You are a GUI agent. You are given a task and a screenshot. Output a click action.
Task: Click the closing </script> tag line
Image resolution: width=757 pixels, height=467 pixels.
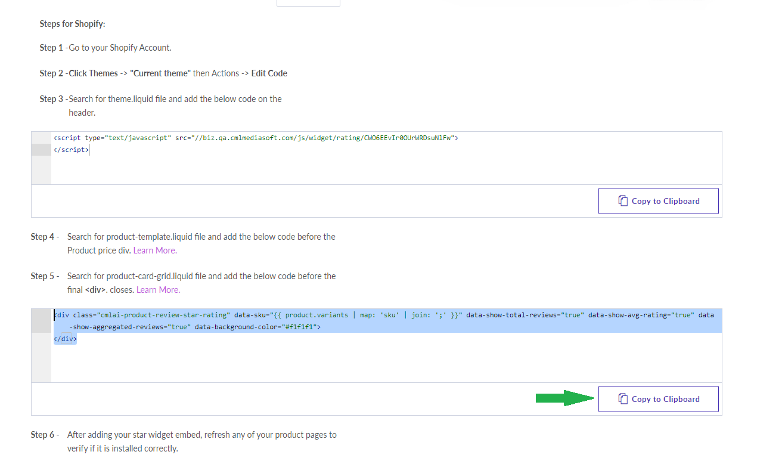tap(71, 150)
